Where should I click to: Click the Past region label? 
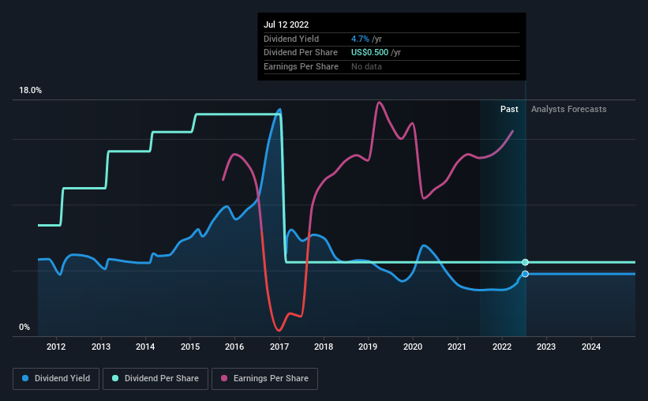pyautogui.click(x=509, y=109)
